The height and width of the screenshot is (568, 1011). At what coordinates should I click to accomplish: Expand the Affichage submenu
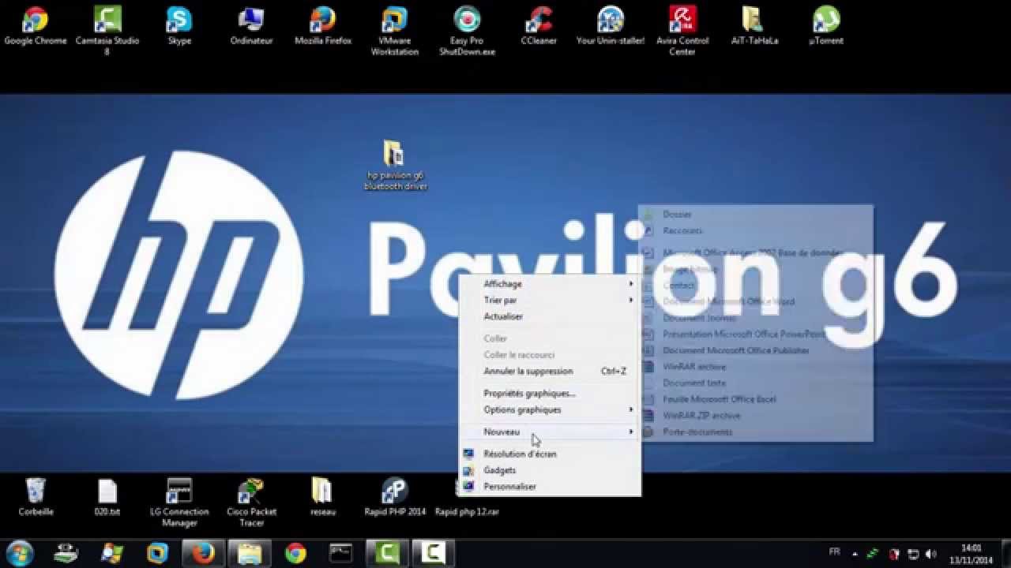[551, 284]
